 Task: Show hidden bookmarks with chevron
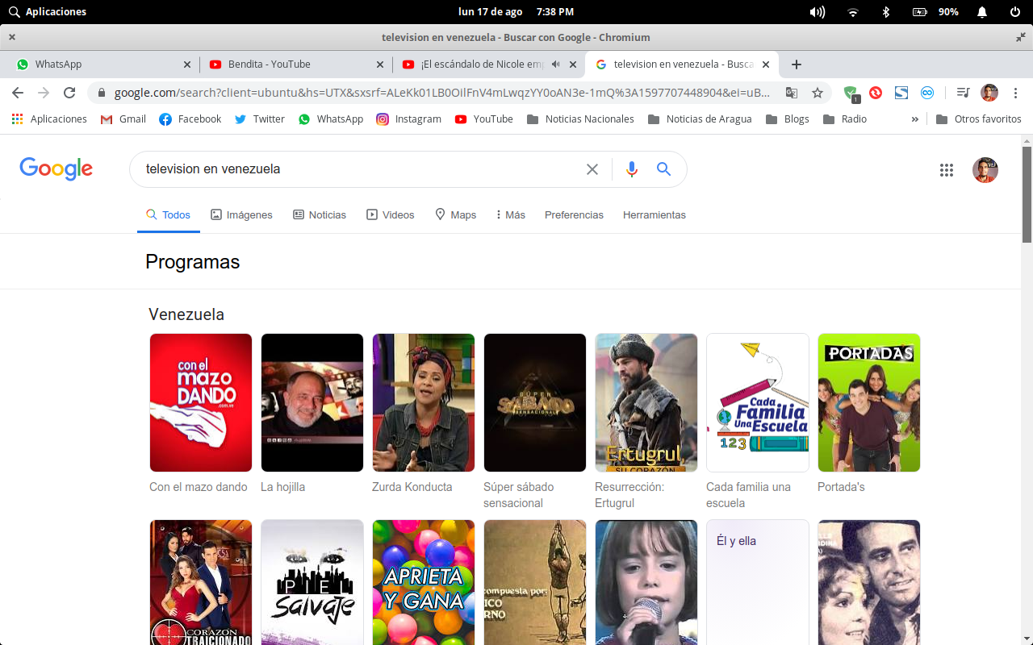point(914,119)
